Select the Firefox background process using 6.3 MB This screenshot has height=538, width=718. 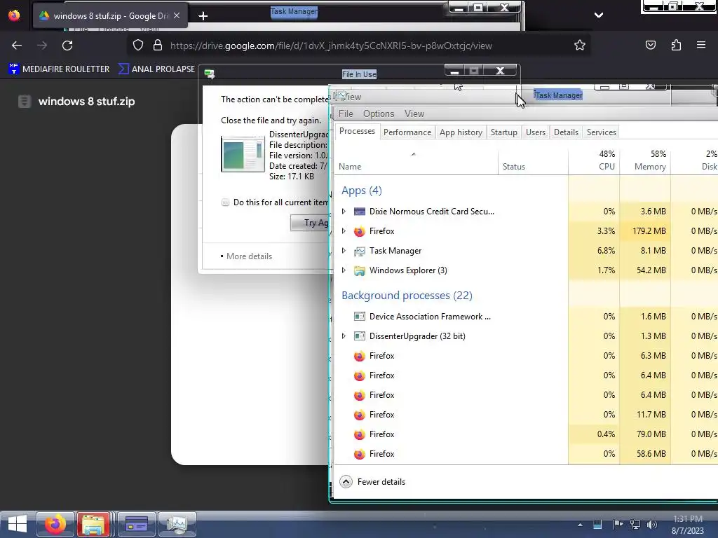click(x=526, y=356)
